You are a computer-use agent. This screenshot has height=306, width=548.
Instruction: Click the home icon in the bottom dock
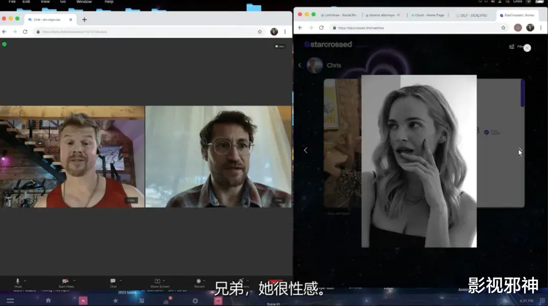pyautogui.click(x=48, y=301)
